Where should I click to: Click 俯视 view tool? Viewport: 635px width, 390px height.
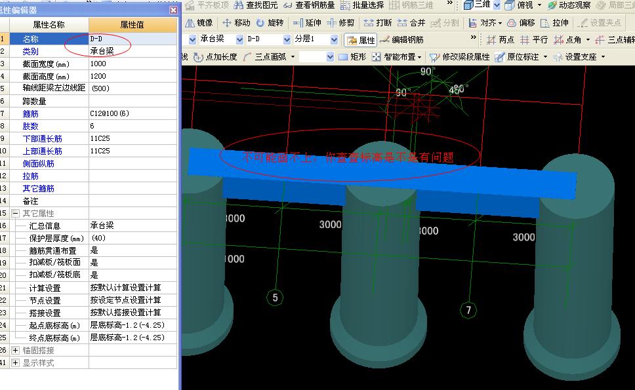pyautogui.click(x=519, y=5)
